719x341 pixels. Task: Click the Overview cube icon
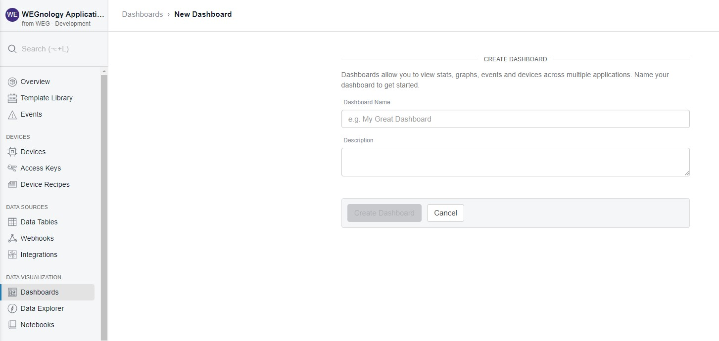click(x=12, y=82)
